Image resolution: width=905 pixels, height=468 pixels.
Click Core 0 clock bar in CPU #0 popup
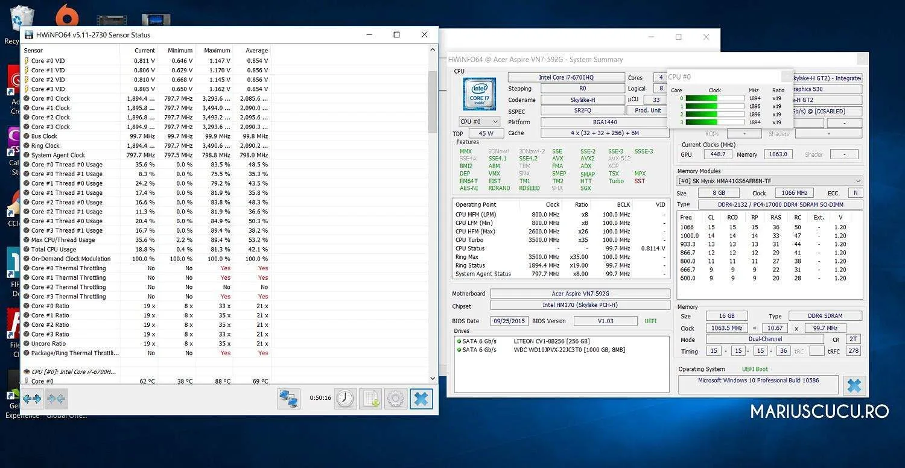(714, 98)
